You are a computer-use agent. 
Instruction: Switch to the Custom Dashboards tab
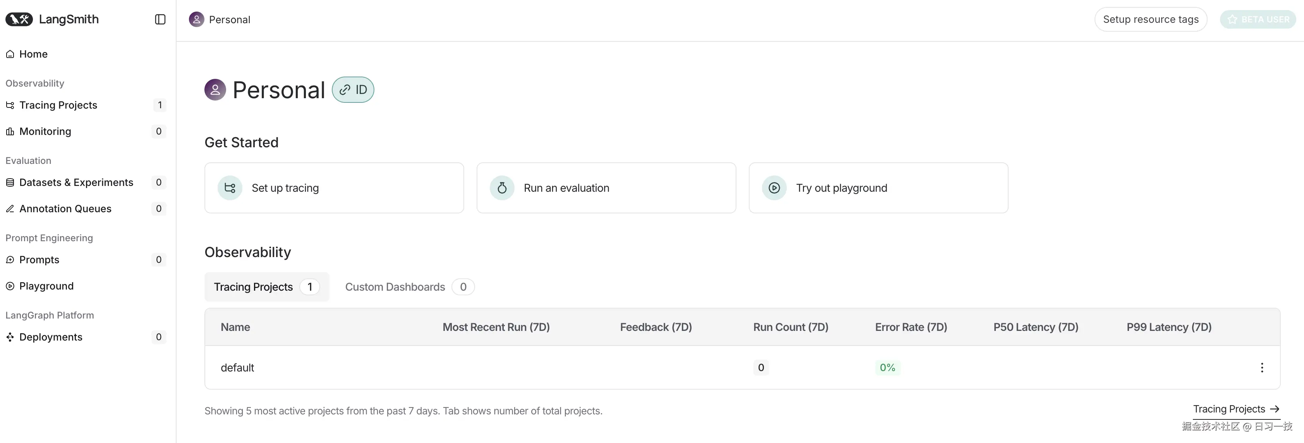(410, 287)
